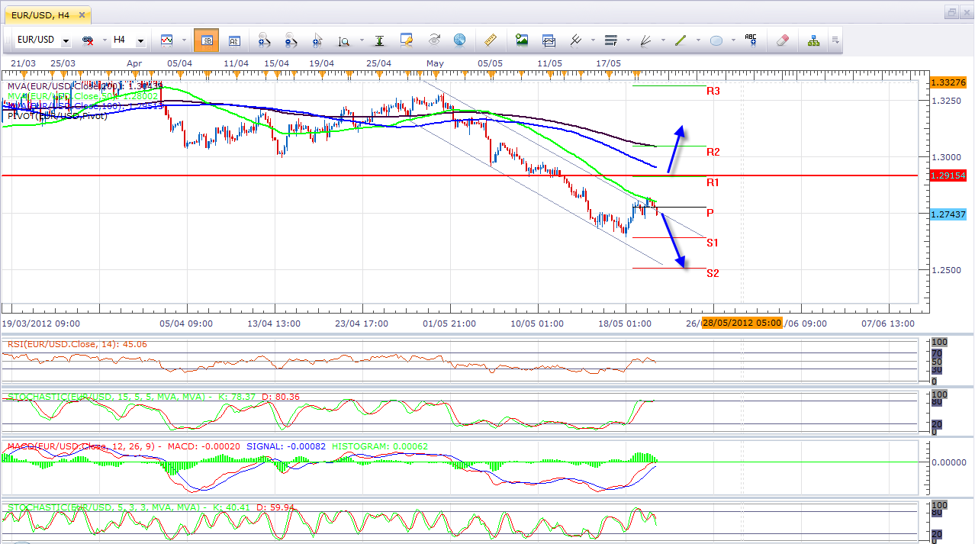Click the RSI(EUR/USD.Close, 14) label
The width and height of the screenshot is (975, 544).
[77, 344]
